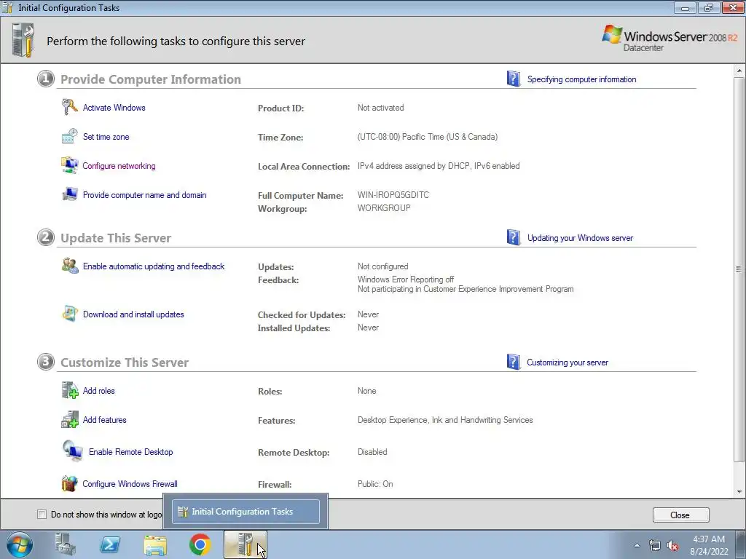
Task: Click help icon beside Specifying computer information
Action: pyautogui.click(x=514, y=79)
